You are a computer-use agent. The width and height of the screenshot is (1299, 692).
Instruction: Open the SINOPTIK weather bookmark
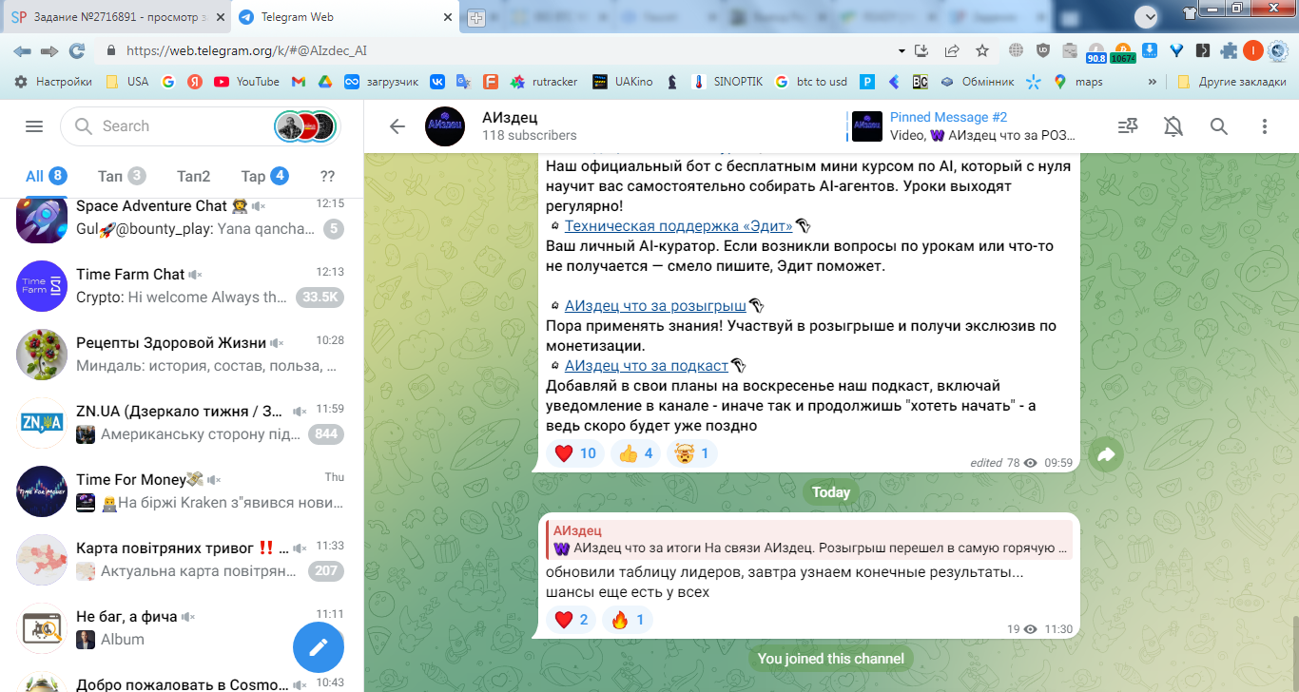click(727, 82)
